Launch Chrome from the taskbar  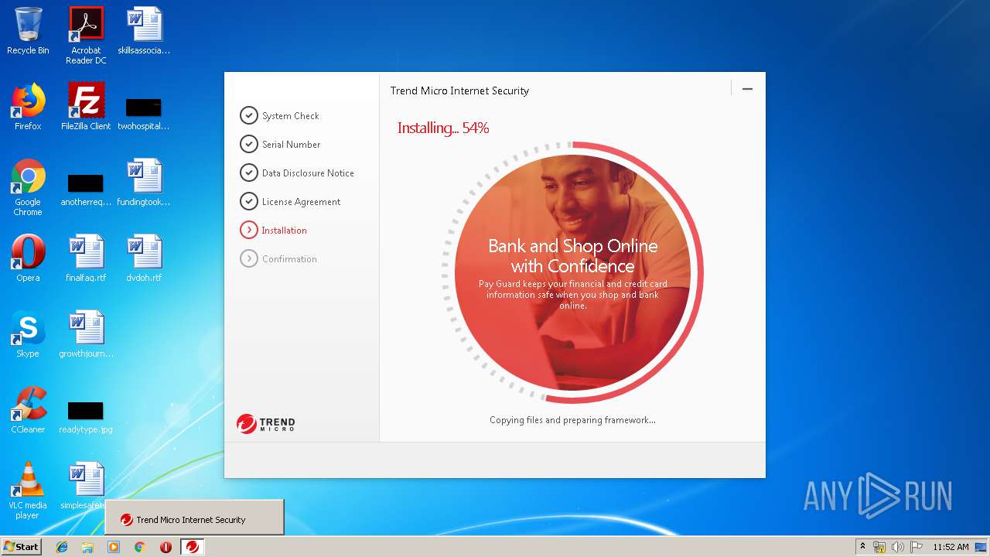[x=139, y=547]
